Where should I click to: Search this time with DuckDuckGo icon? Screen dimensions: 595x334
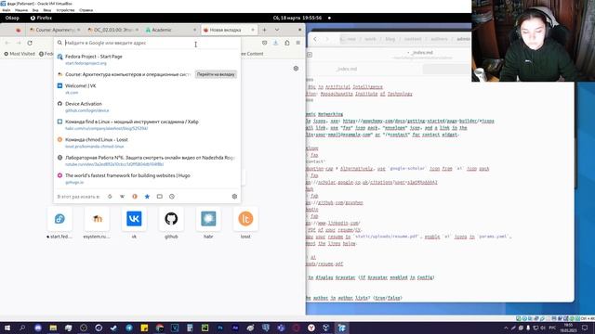(135, 197)
